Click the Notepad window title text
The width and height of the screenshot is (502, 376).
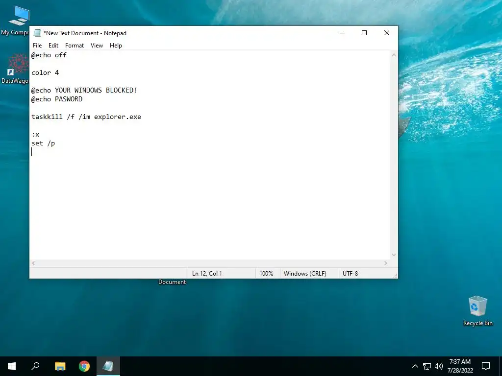[85, 33]
